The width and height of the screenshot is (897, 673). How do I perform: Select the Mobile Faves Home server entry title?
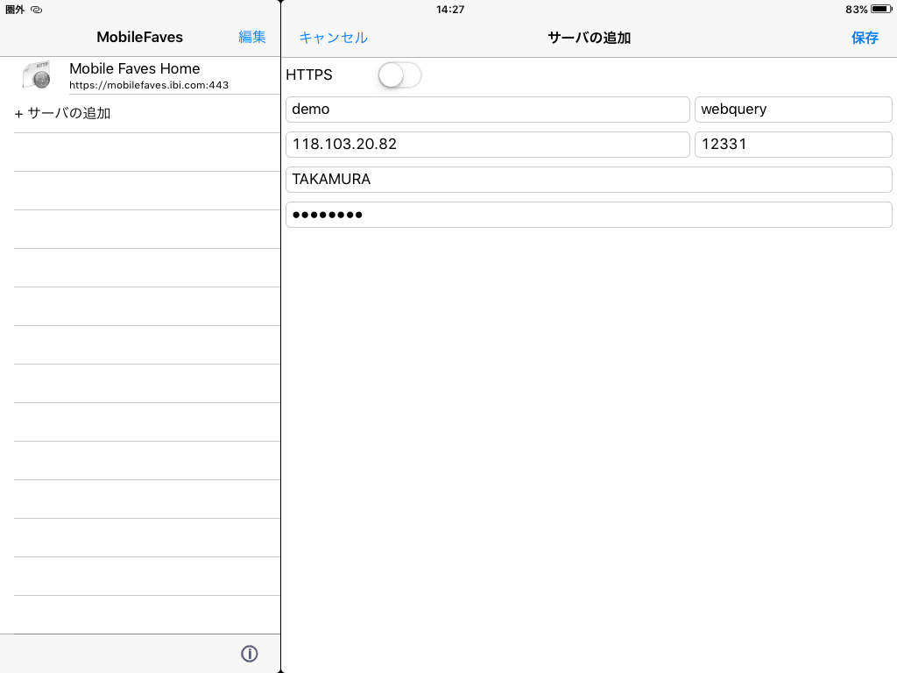click(x=134, y=68)
